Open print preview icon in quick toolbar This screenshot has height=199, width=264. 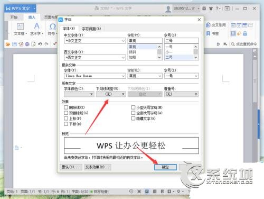coord(33,44)
